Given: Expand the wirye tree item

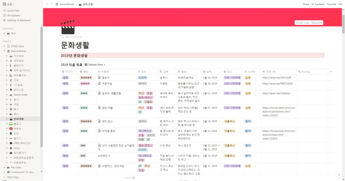Looking at the screenshot, I should [x=7, y=148].
